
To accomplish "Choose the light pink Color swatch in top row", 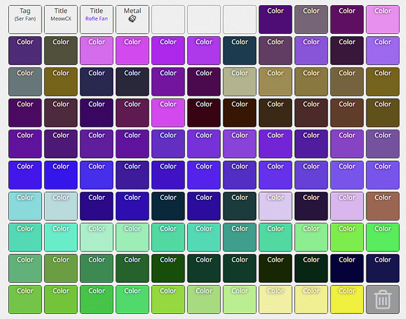I will (x=382, y=20).
